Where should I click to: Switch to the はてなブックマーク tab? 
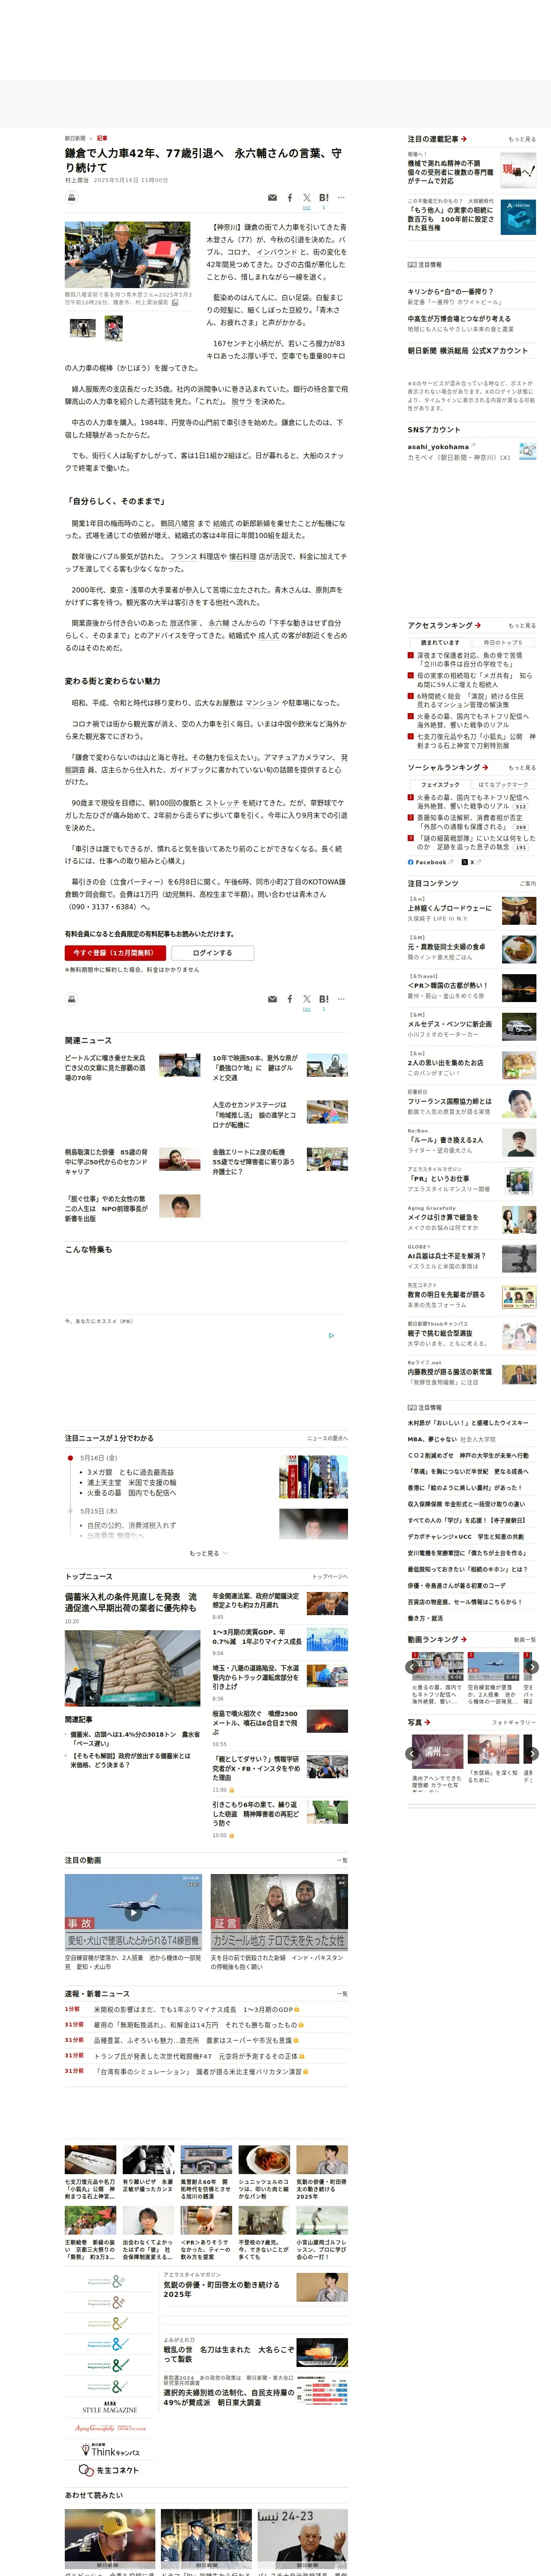(503, 784)
